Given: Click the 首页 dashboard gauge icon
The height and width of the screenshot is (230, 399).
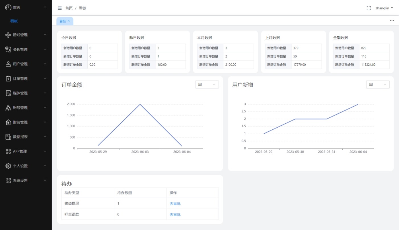Looking at the screenshot, I should (8, 7).
